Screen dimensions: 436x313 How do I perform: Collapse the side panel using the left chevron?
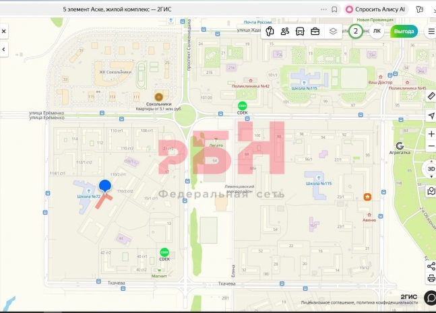point(3,49)
